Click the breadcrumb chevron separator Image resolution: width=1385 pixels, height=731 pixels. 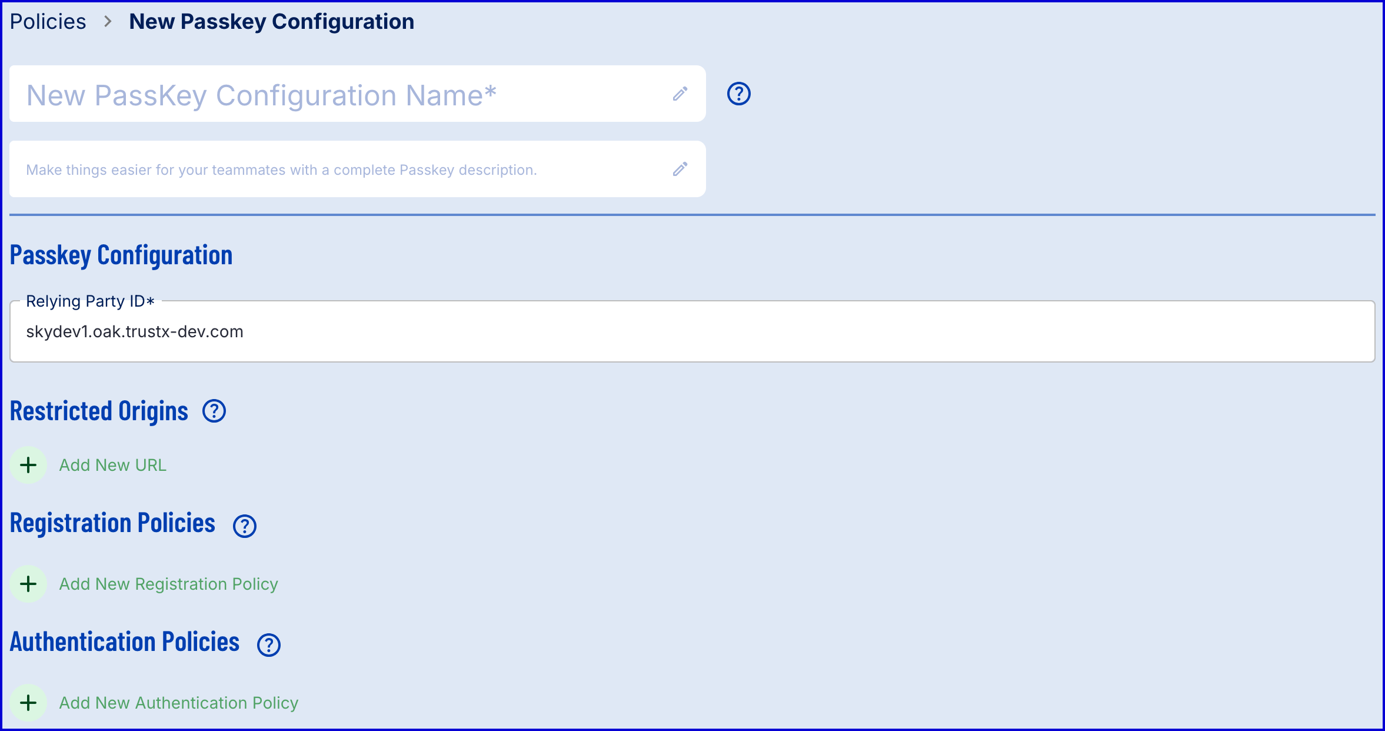pyautogui.click(x=108, y=22)
